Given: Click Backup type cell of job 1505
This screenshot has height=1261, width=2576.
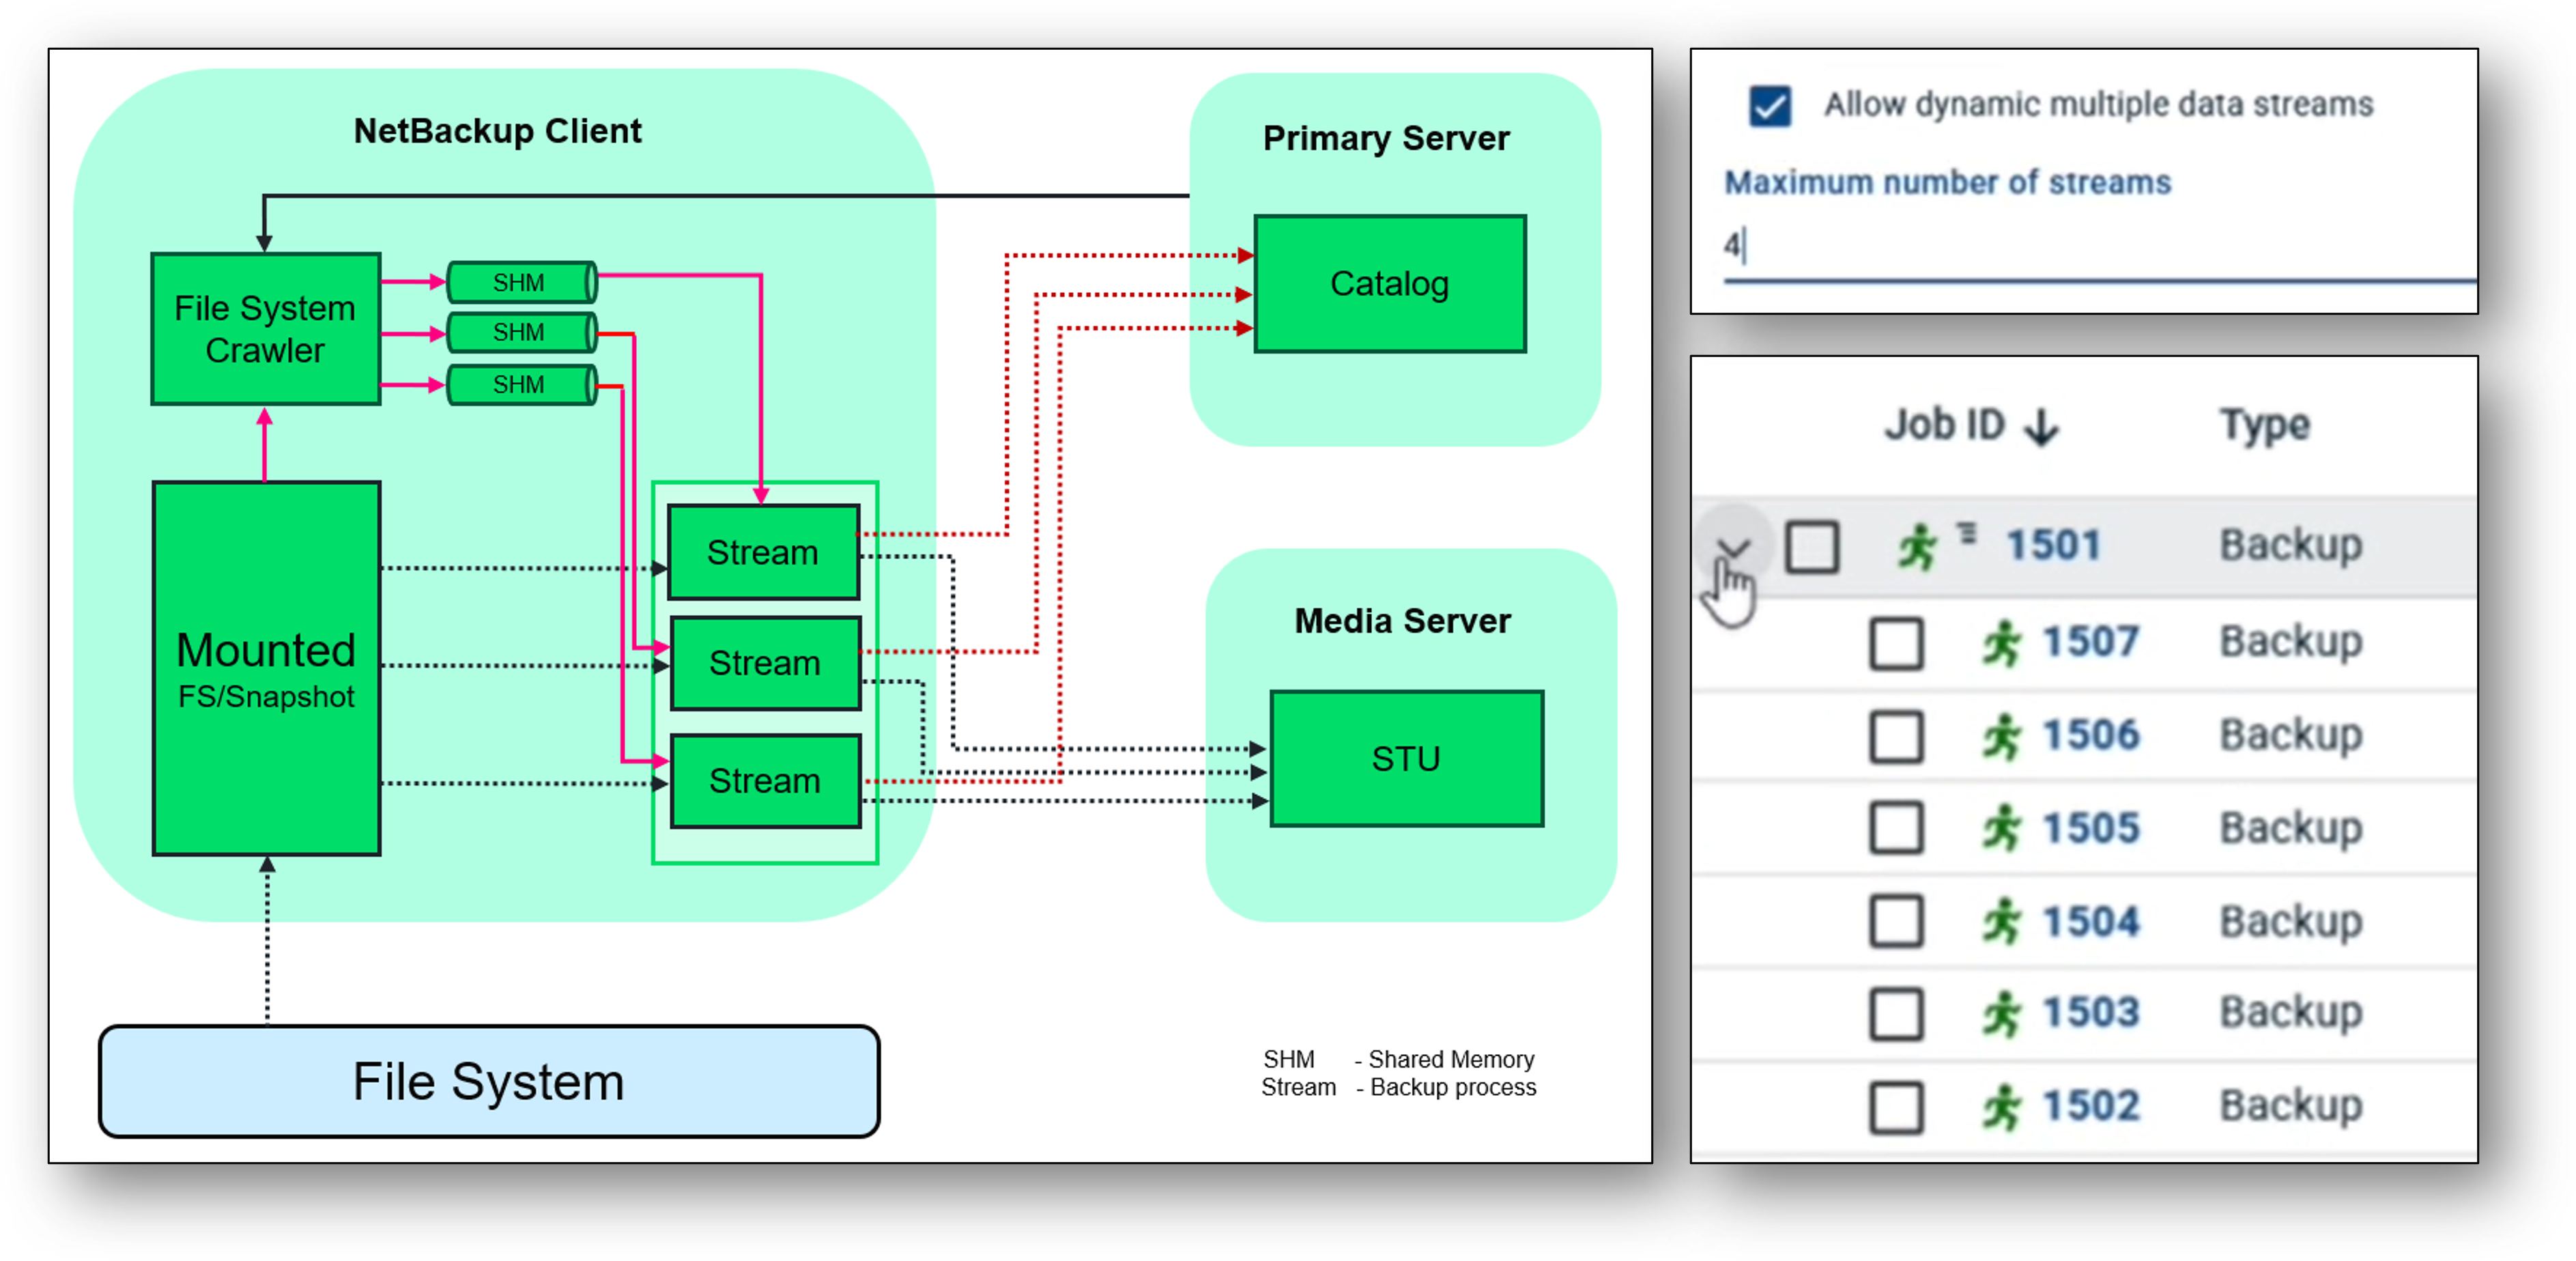Looking at the screenshot, I should [2291, 829].
